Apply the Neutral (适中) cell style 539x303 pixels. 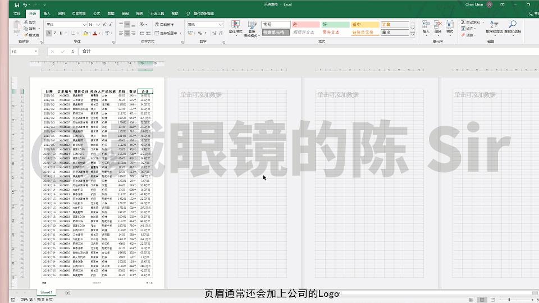[365, 25]
